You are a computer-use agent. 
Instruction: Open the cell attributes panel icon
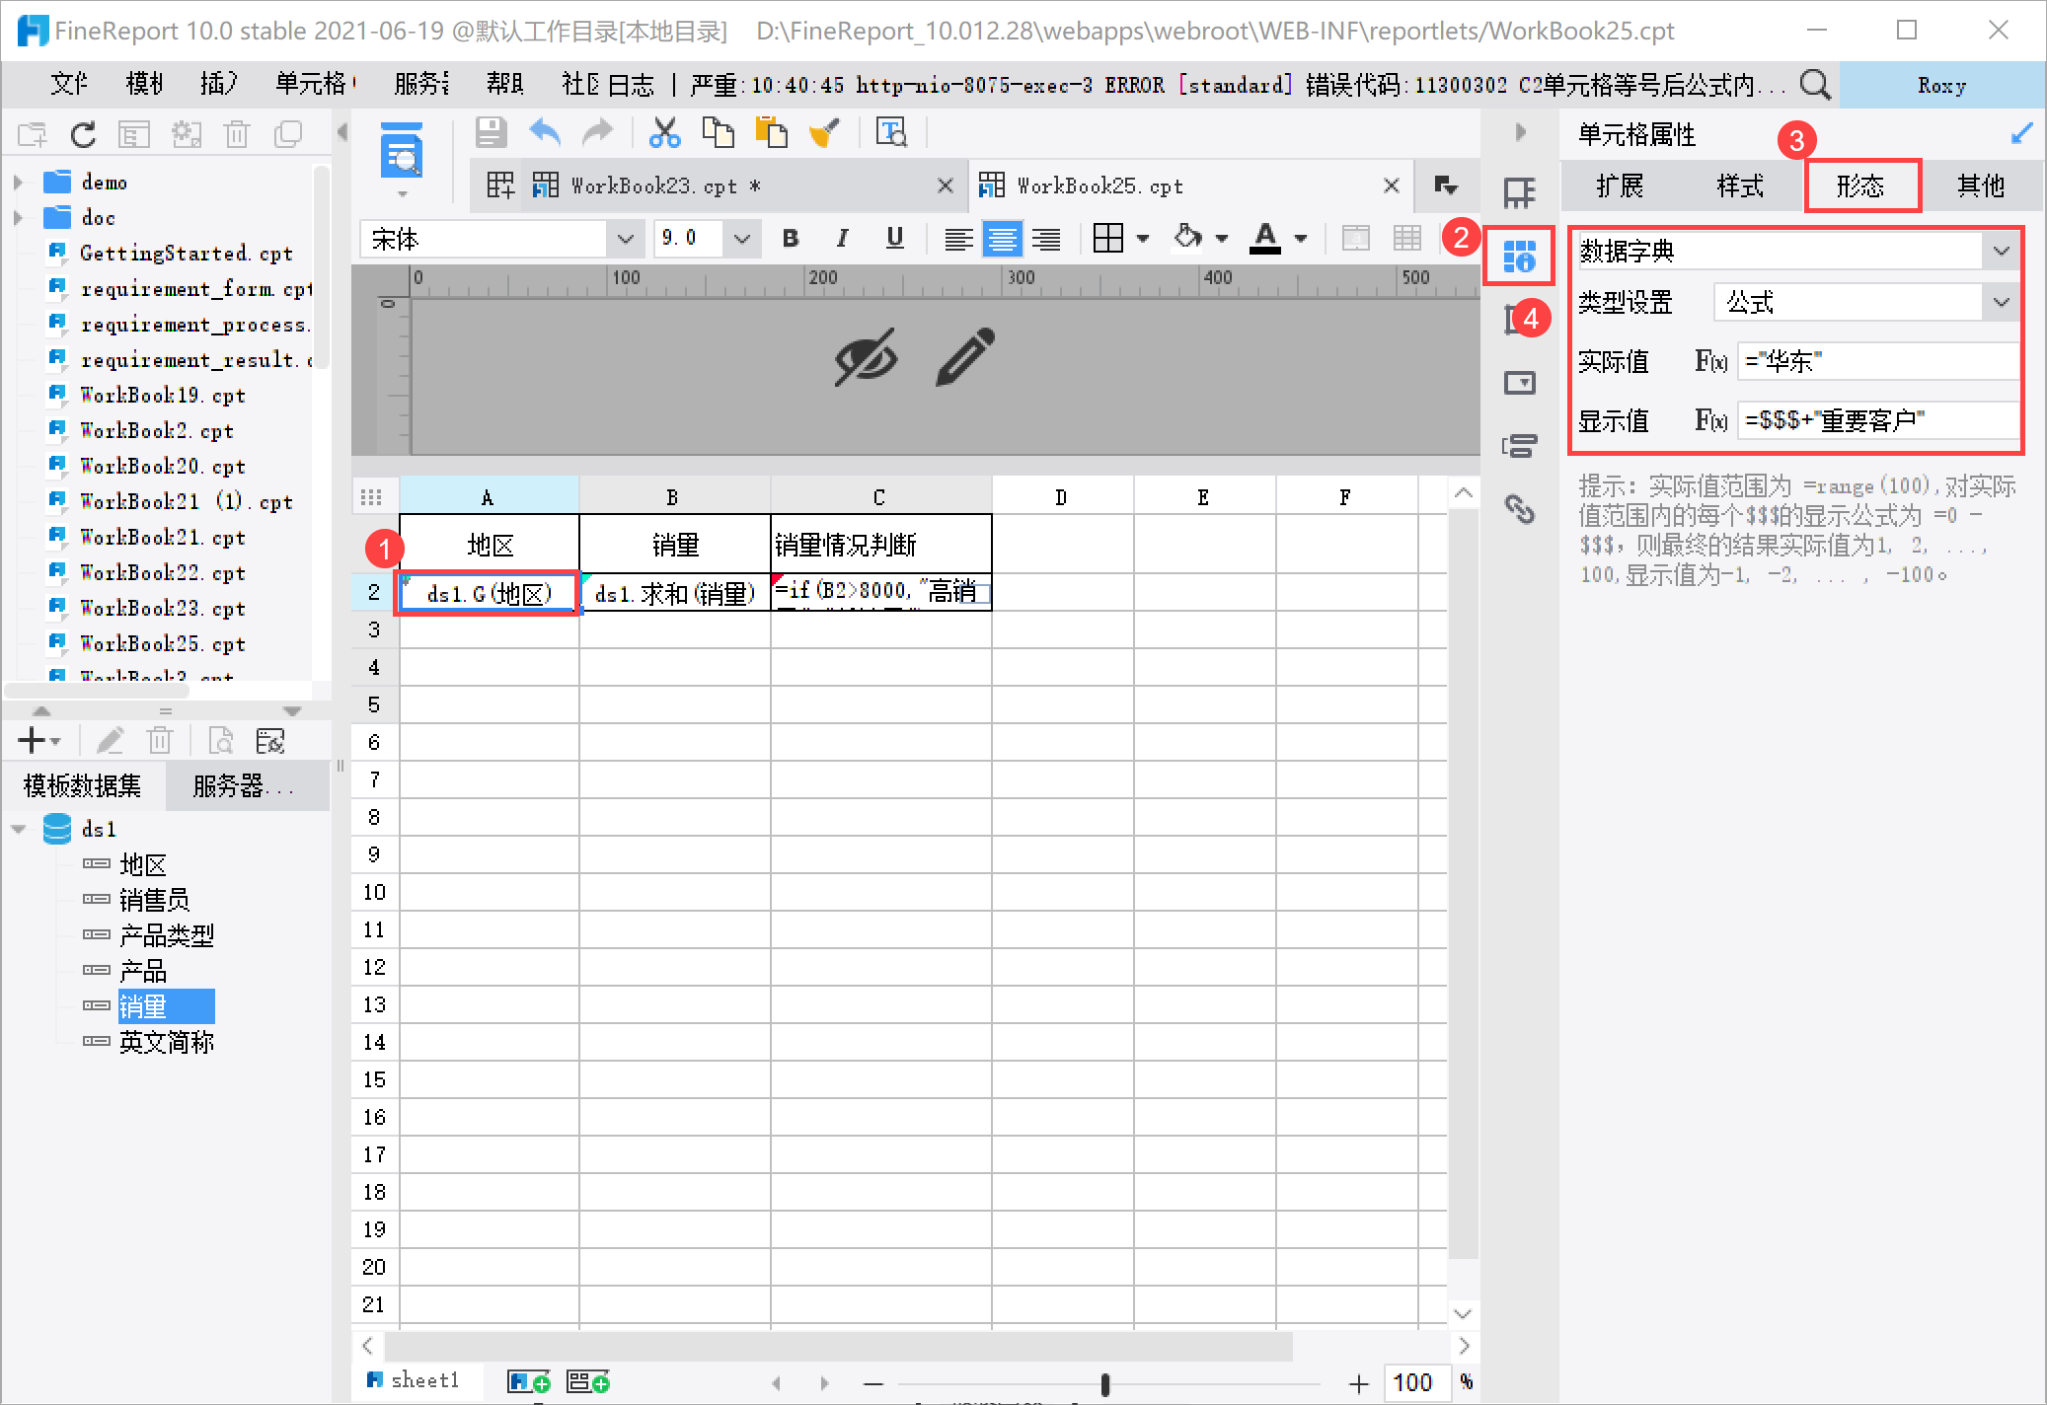1519,257
